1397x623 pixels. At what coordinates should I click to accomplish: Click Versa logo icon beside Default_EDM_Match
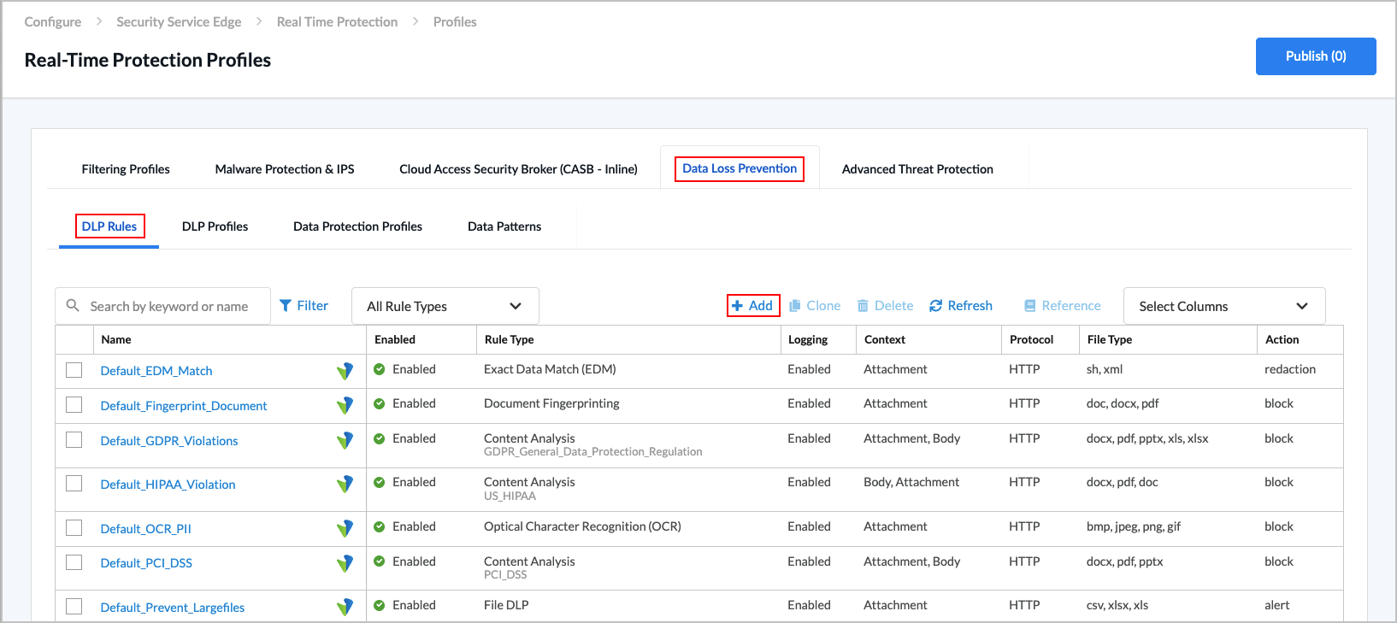(345, 371)
